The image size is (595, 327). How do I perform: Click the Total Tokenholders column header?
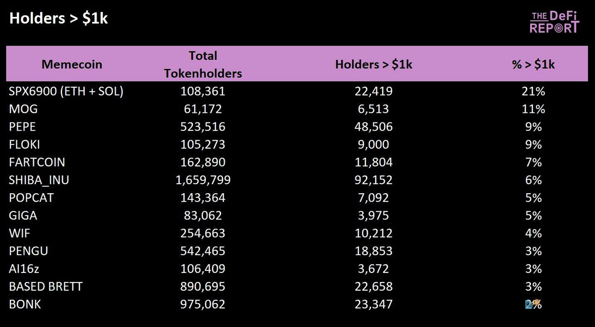click(203, 64)
